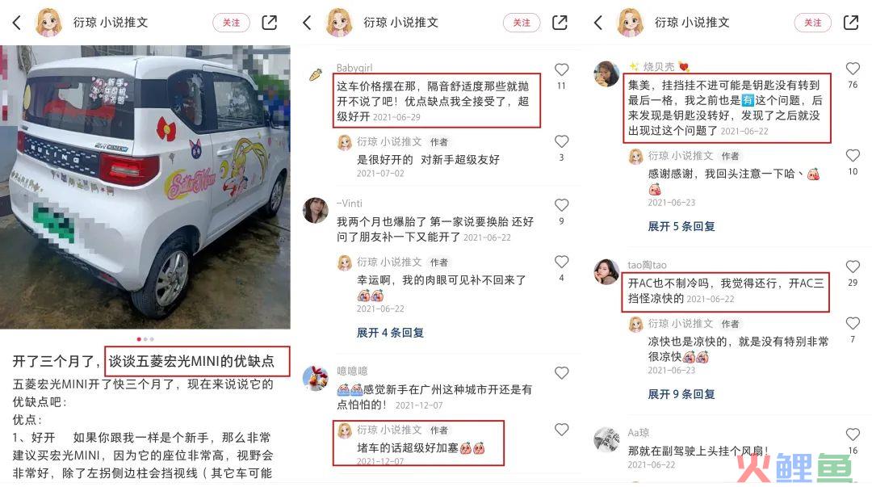The height and width of the screenshot is (487, 872).
Task: Heart the Aa琼 comment with 16 likes
Action: tap(853, 435)
